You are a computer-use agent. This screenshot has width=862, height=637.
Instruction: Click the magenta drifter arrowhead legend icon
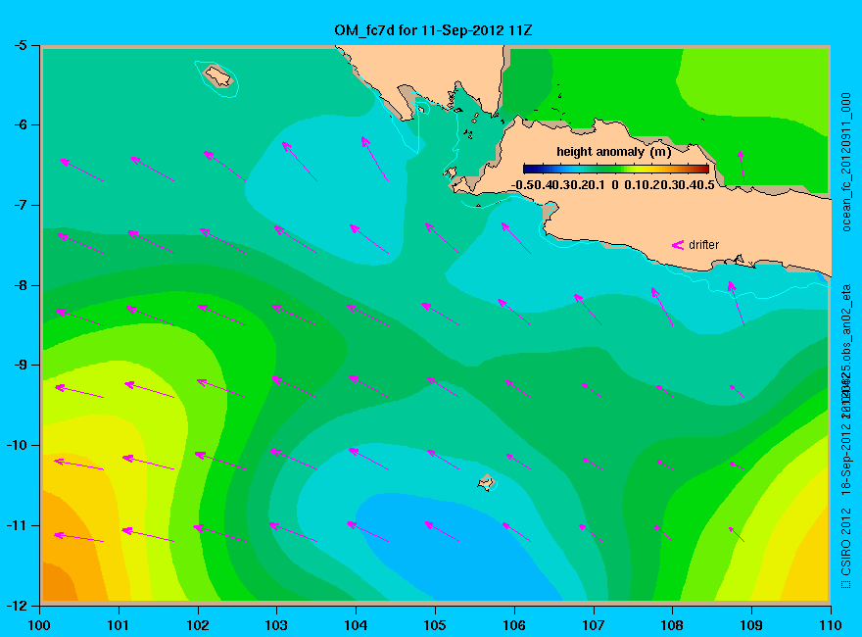click(678, 245)
